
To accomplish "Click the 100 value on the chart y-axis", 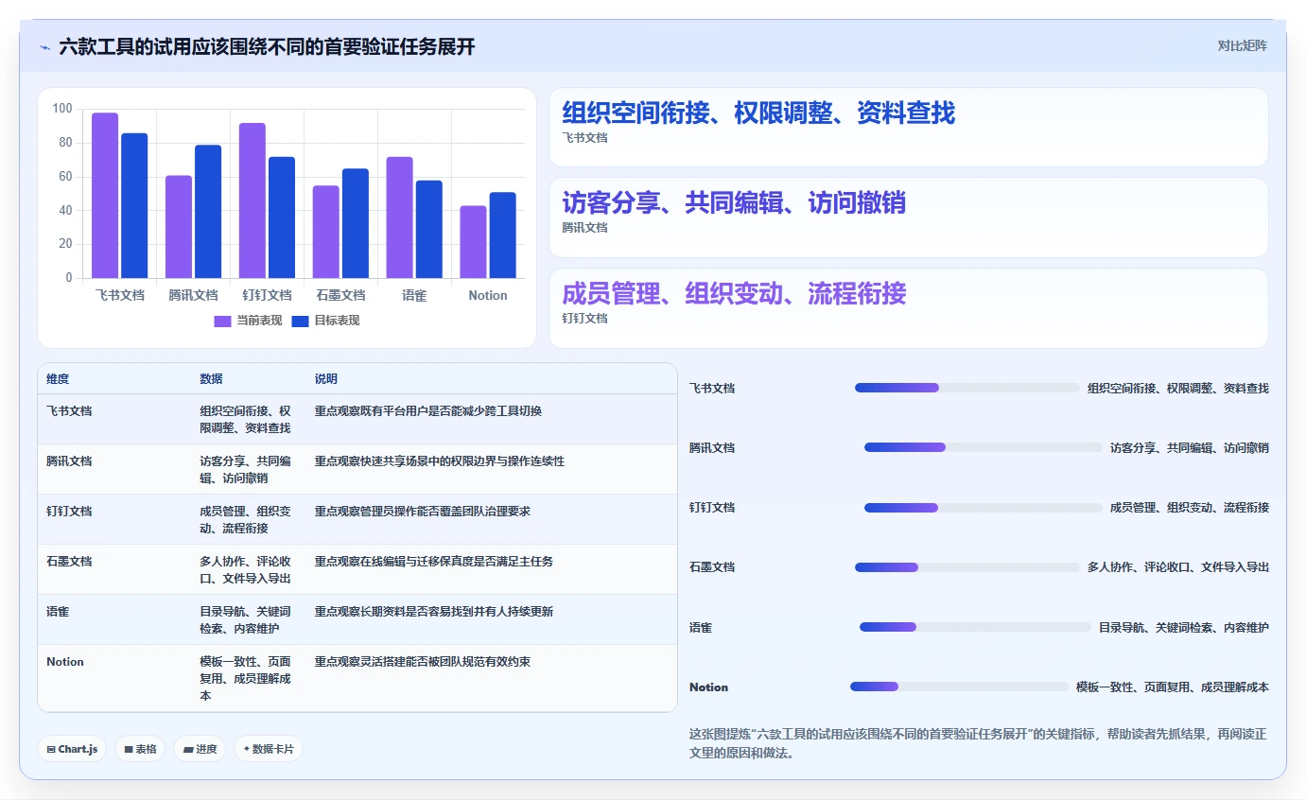I will point(62,109).
